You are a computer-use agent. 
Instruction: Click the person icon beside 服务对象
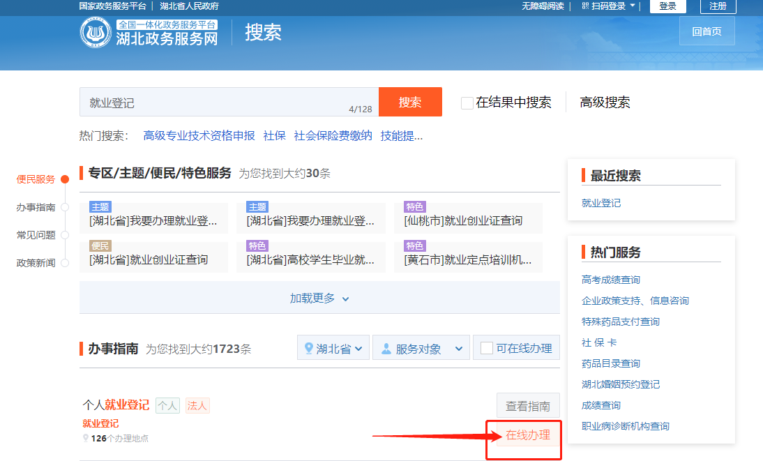(386, 349)
